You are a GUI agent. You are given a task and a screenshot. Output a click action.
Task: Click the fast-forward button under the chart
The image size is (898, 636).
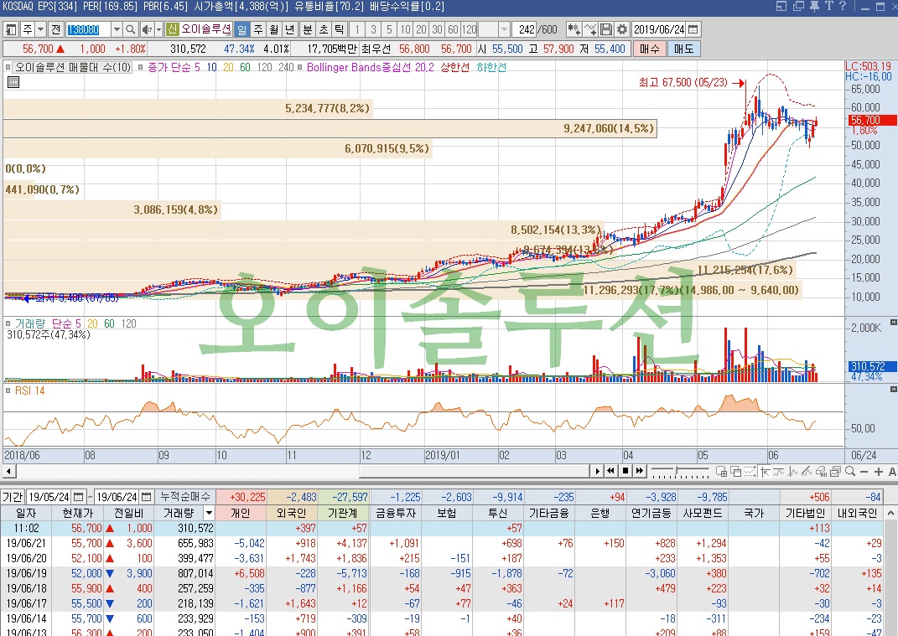(x=640, y=471)
